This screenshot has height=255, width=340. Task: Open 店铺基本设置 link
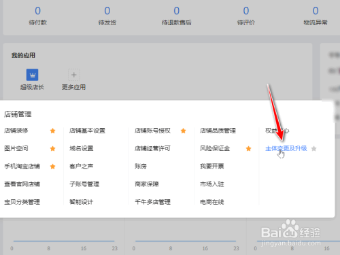(87, 131)
